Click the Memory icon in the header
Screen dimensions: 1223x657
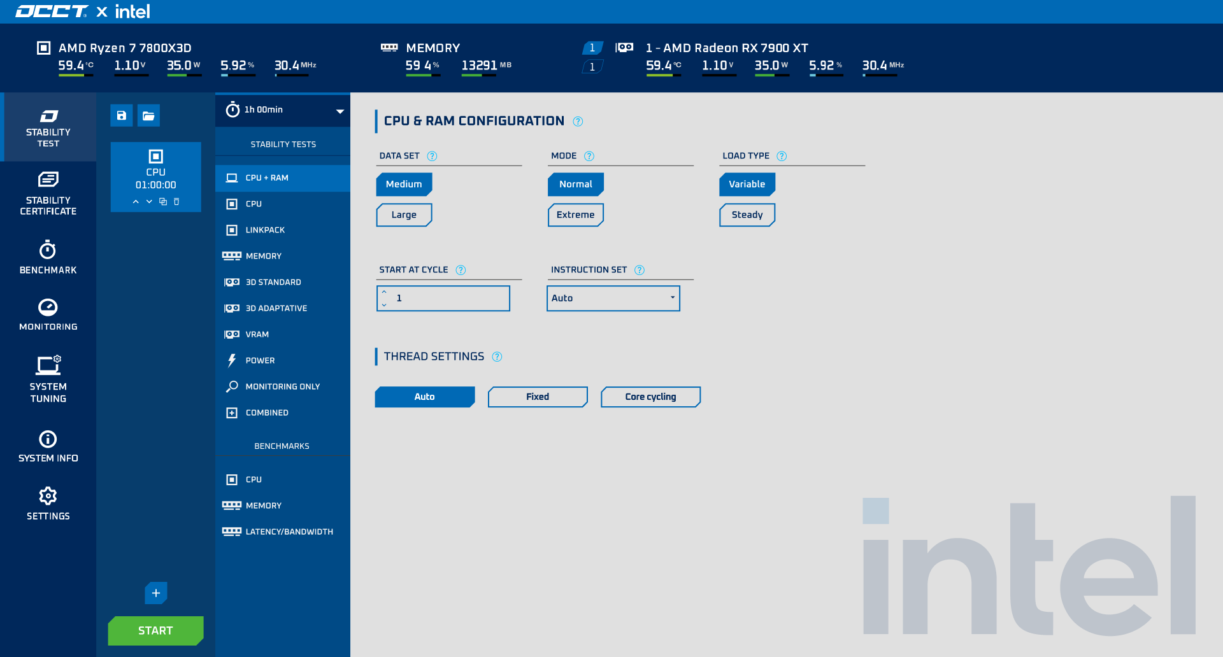pyautogui.click(x=389, y=48)
